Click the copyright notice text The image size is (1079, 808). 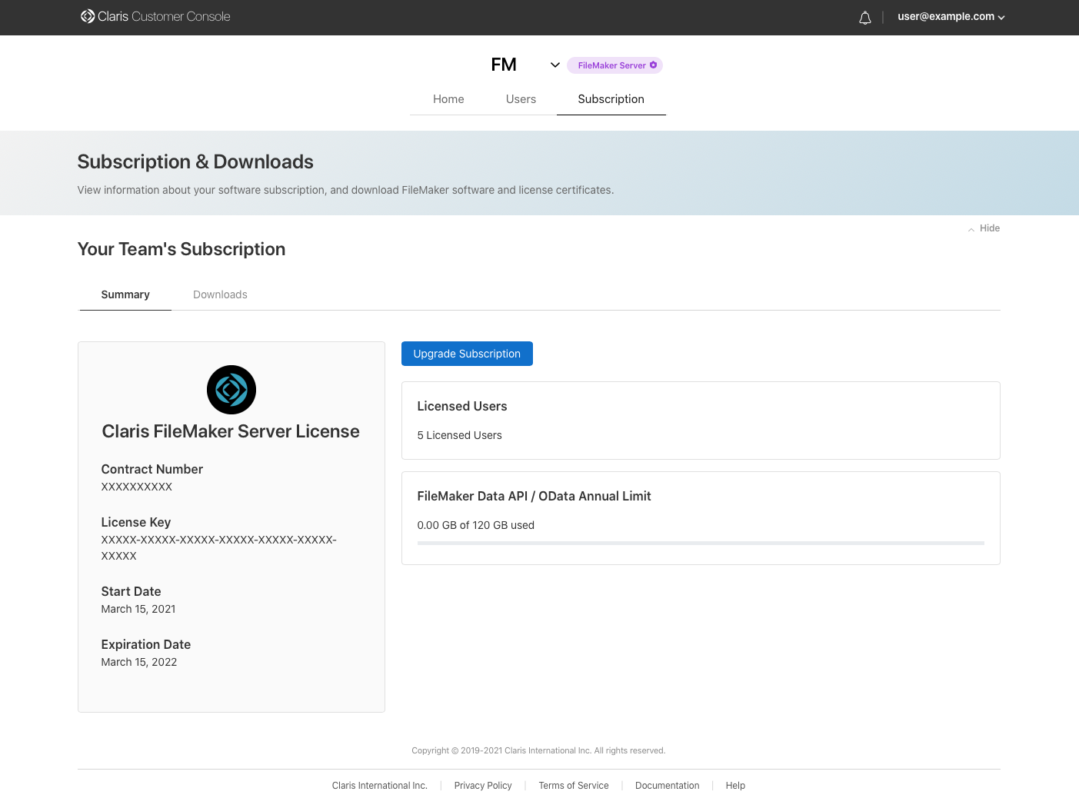coord(538,750)
